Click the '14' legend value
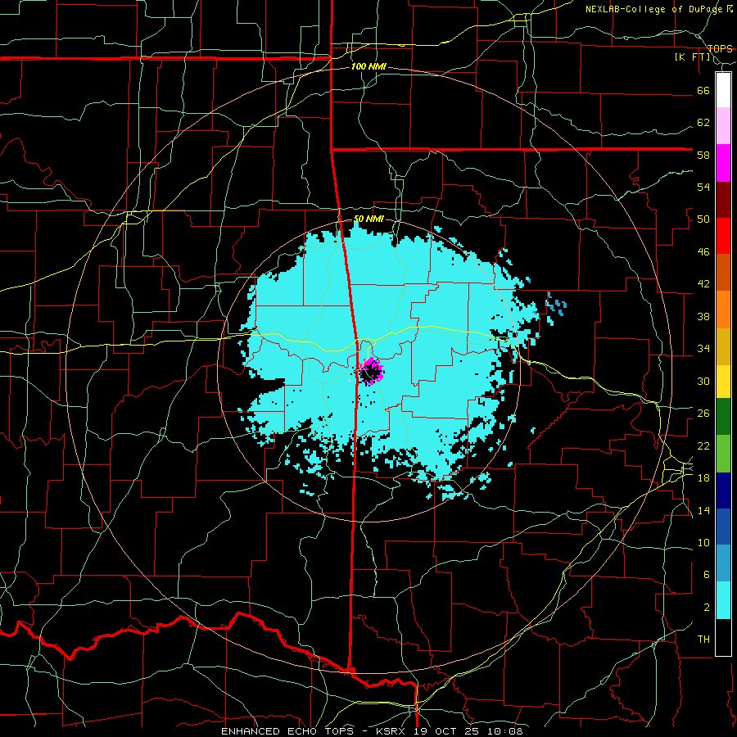 point(703,510)
